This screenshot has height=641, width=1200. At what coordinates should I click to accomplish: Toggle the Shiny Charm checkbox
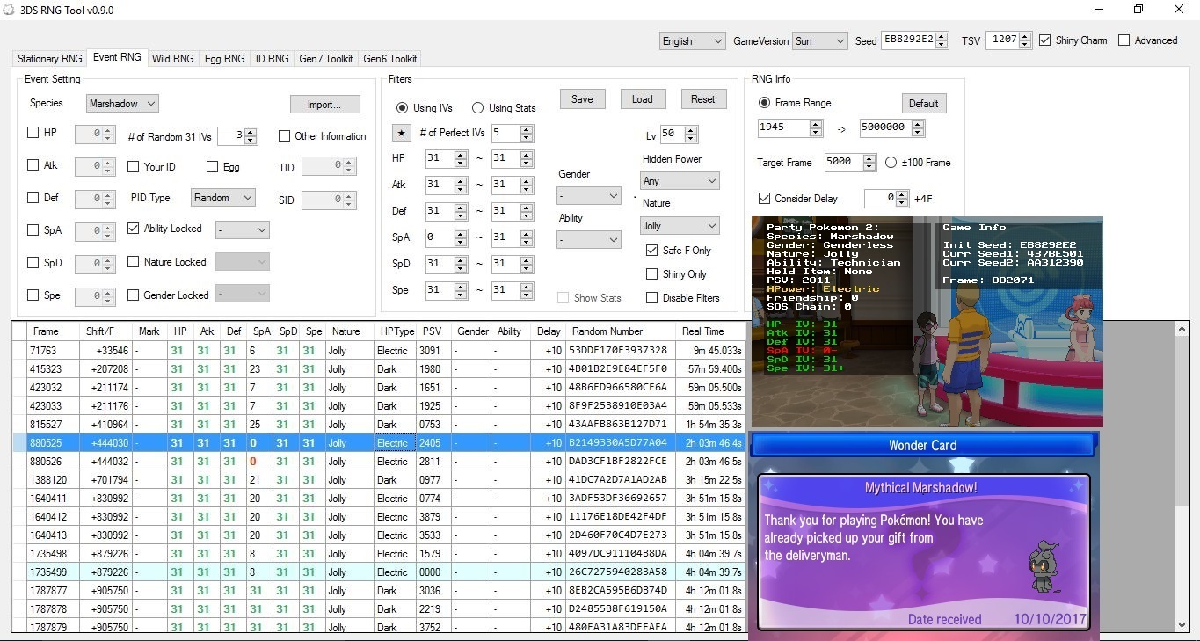point(1044,40)
